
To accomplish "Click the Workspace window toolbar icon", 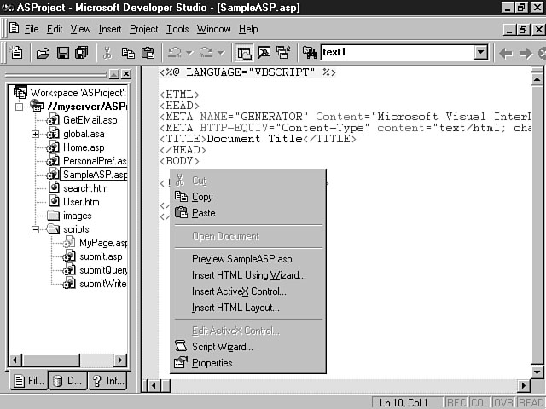I will 244,53.
